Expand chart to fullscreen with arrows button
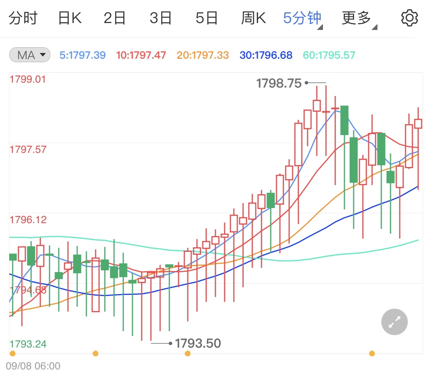This screenshot has height=377, width=432. 394,322
